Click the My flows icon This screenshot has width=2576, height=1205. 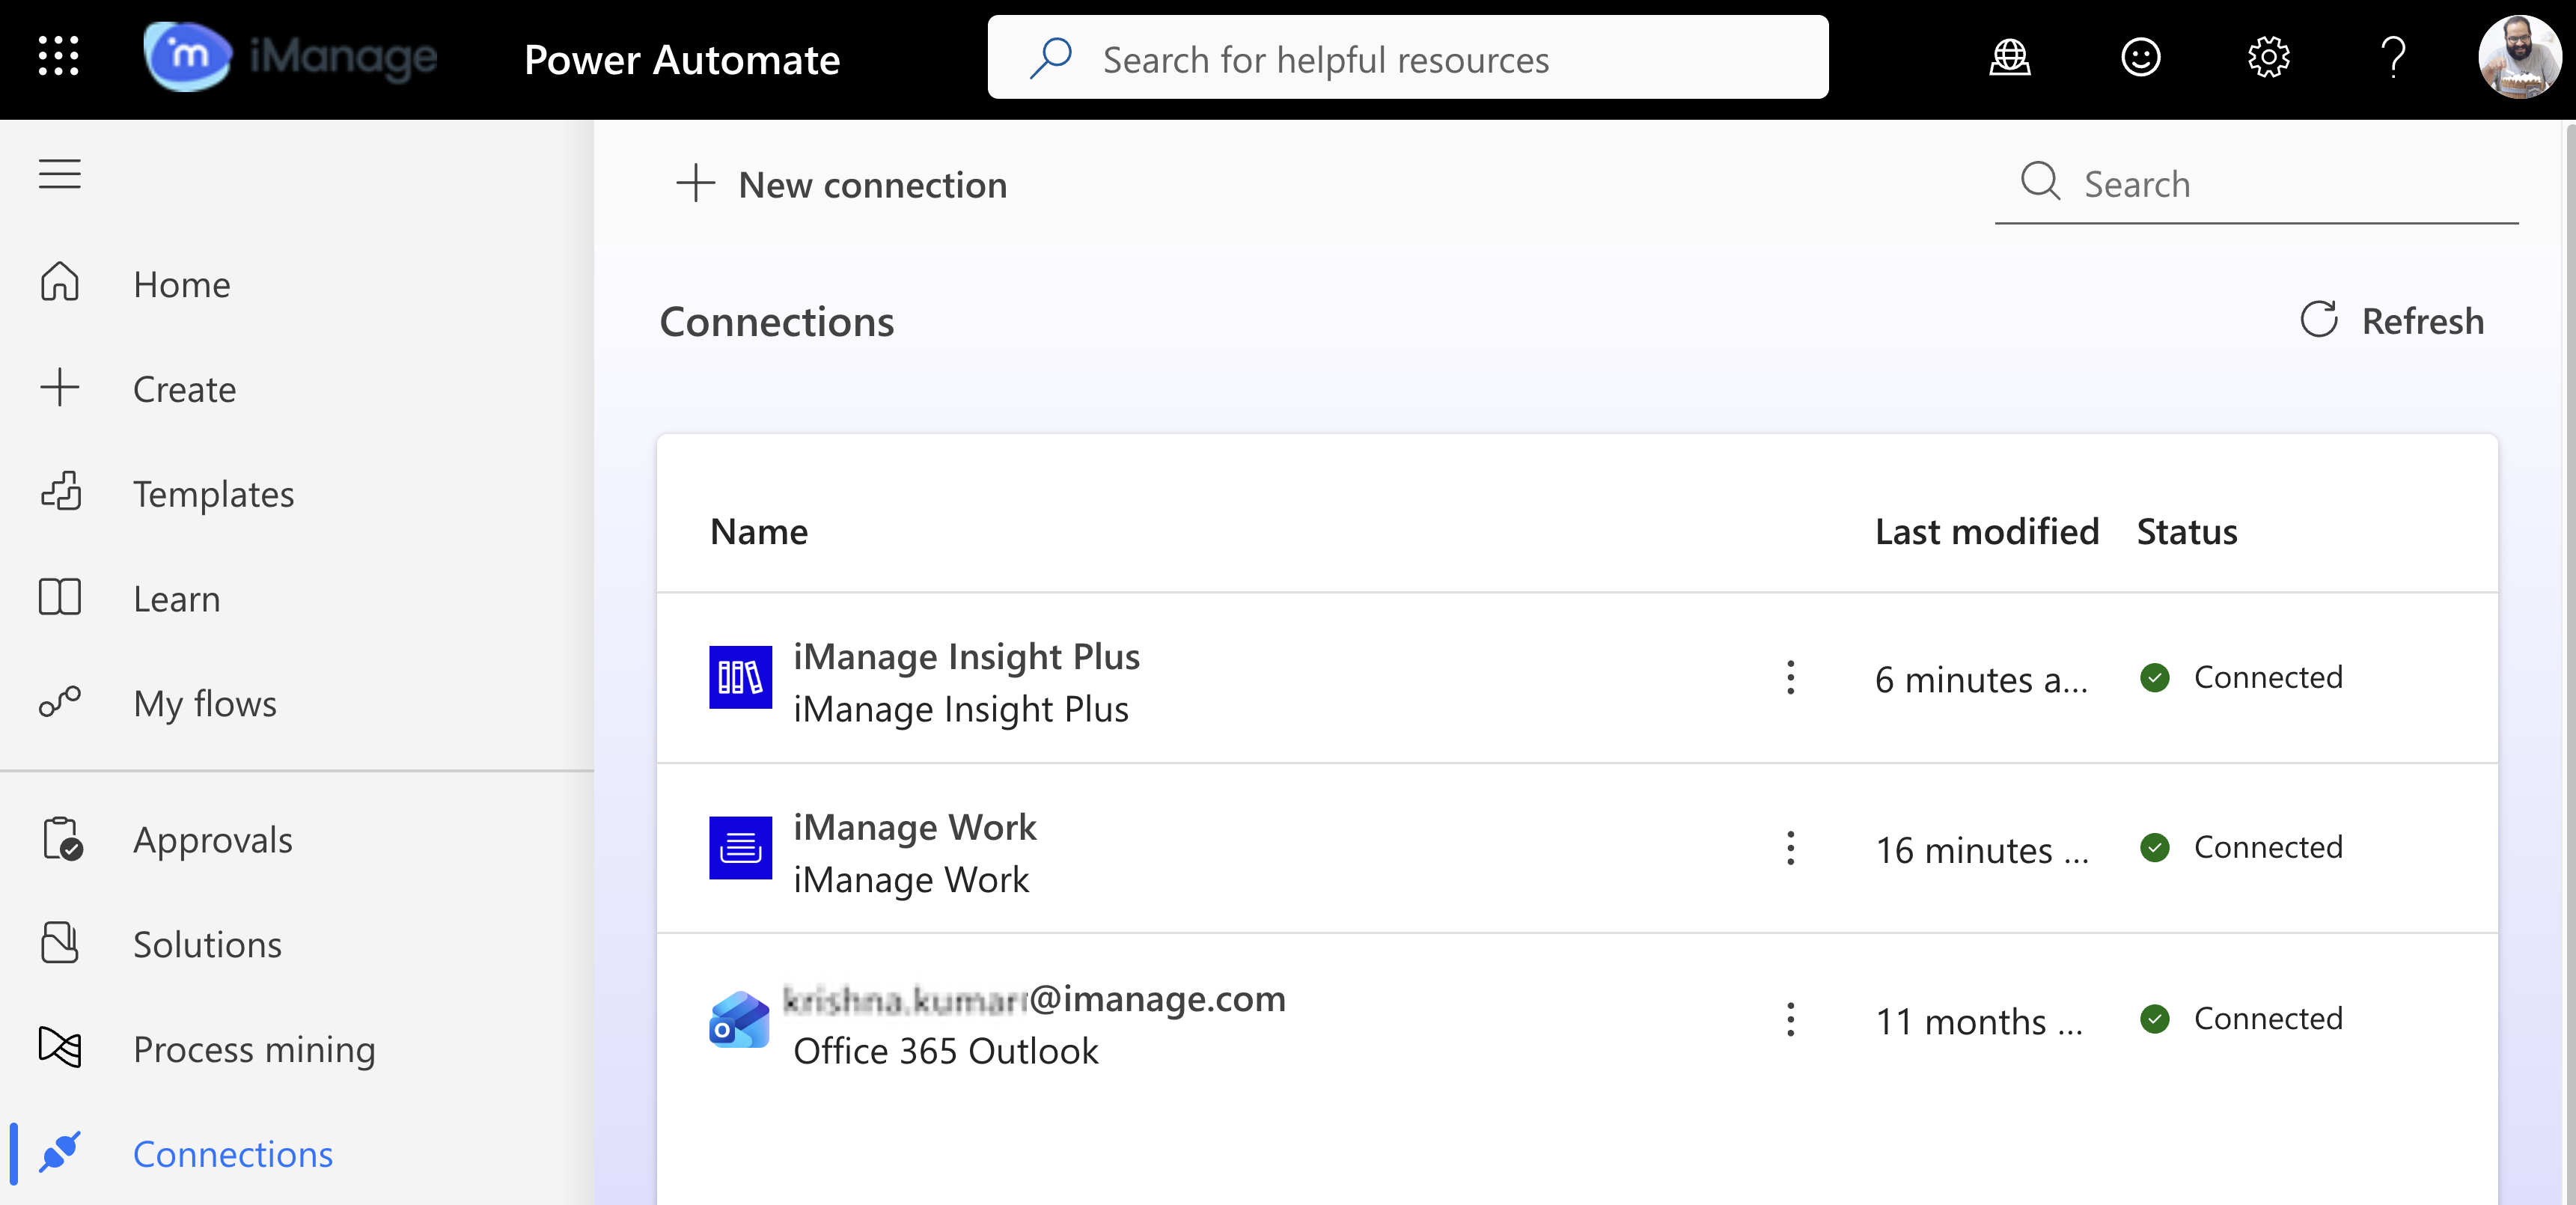coord(60,702)
